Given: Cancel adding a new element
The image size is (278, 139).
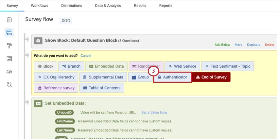Looking at the screenshot, I should 86,56.
